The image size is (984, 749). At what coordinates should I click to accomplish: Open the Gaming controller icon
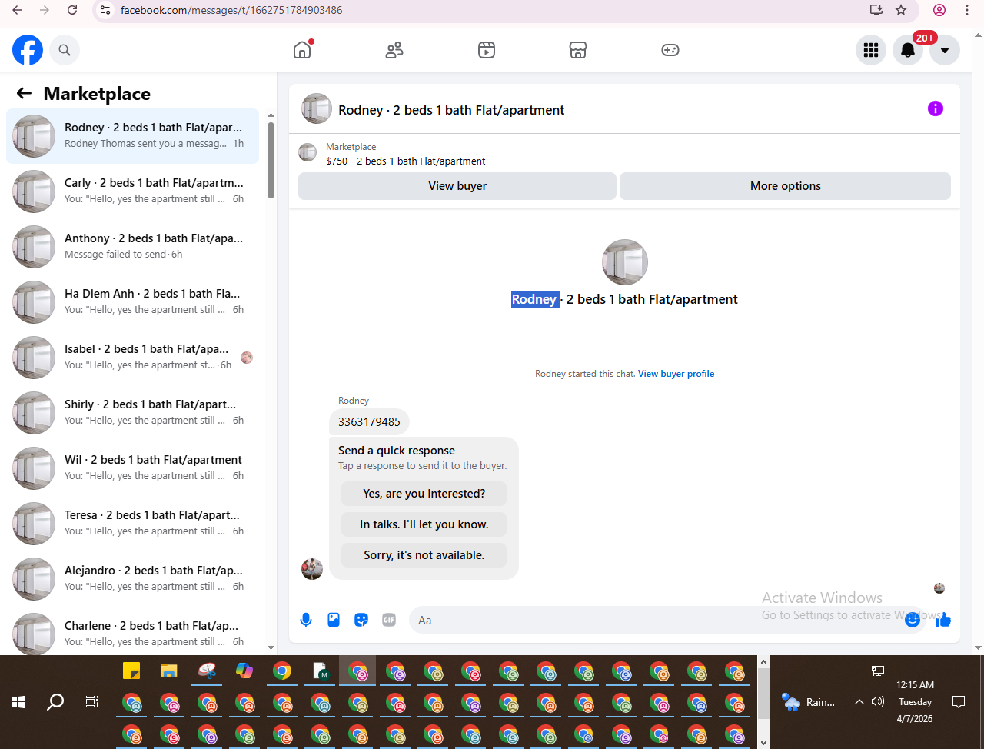coord(670,50)
